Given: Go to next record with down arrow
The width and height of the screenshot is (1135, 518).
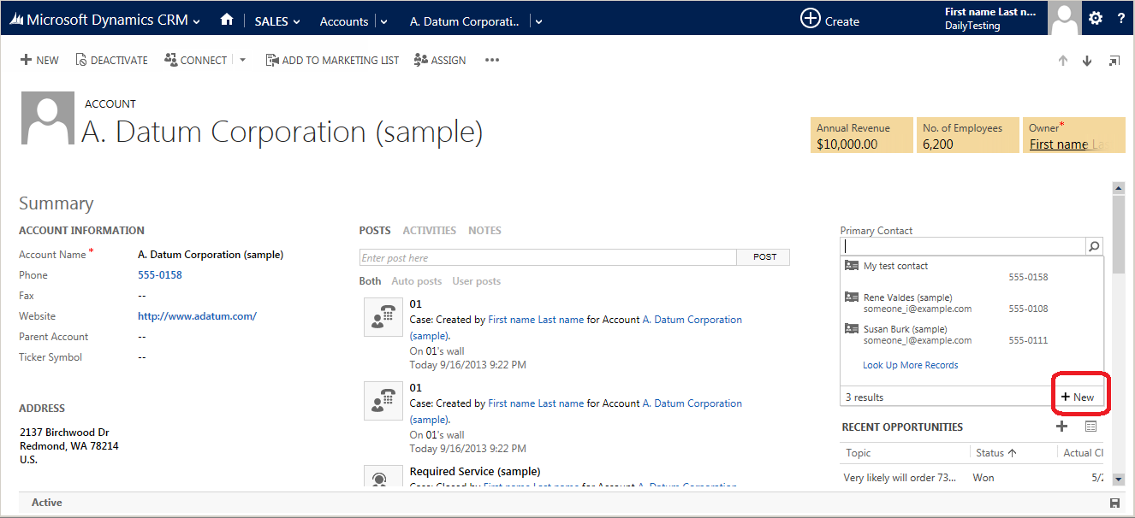Looking at the screenshot, I should (1087, 61).
